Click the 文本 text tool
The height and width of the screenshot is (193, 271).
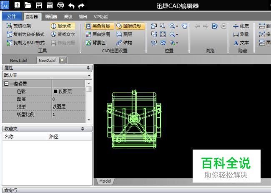(x=241, y=43)
